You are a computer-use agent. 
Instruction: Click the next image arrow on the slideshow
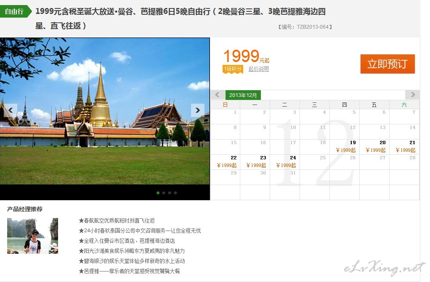(x=198, y=110)
